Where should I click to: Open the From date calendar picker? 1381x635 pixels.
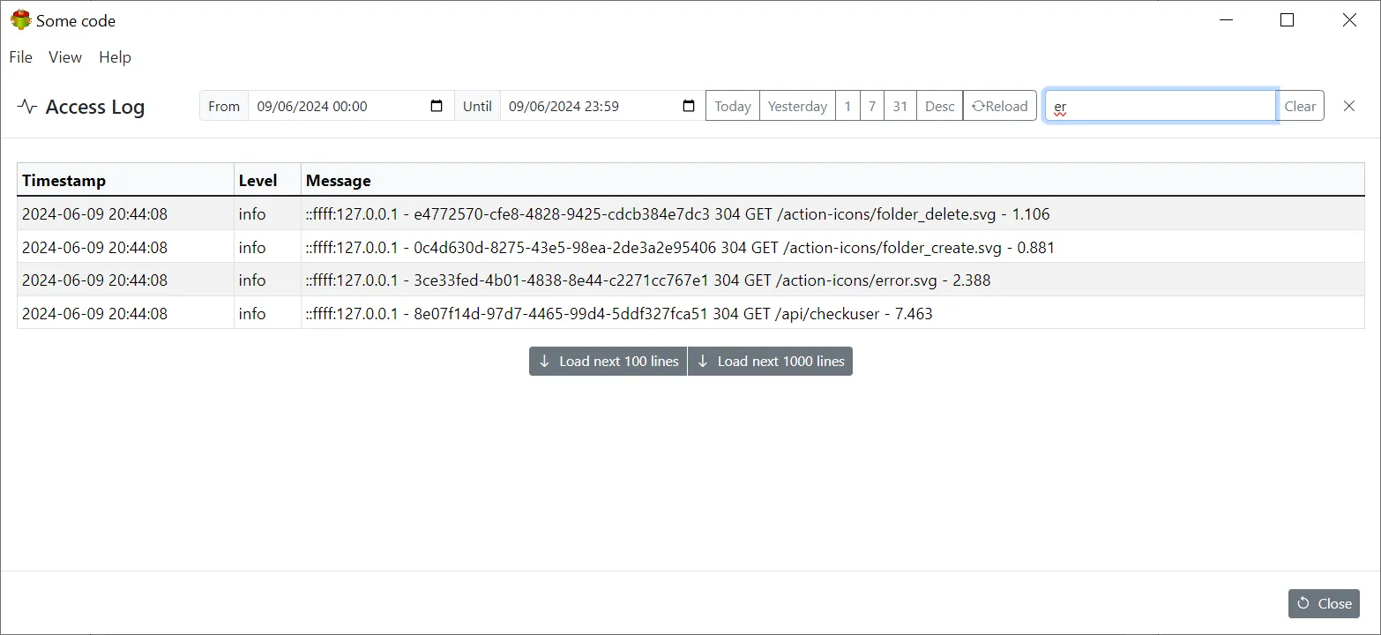pyautogui.click(x=436, y=106)
